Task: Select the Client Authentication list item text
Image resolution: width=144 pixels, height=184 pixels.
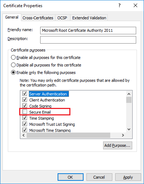Action: pos(47,100)
